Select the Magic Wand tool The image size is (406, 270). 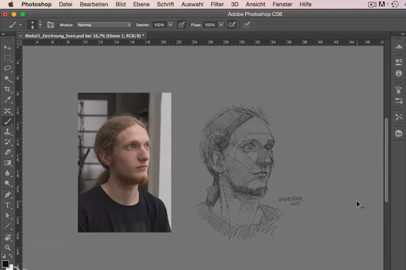coord(7,79)
